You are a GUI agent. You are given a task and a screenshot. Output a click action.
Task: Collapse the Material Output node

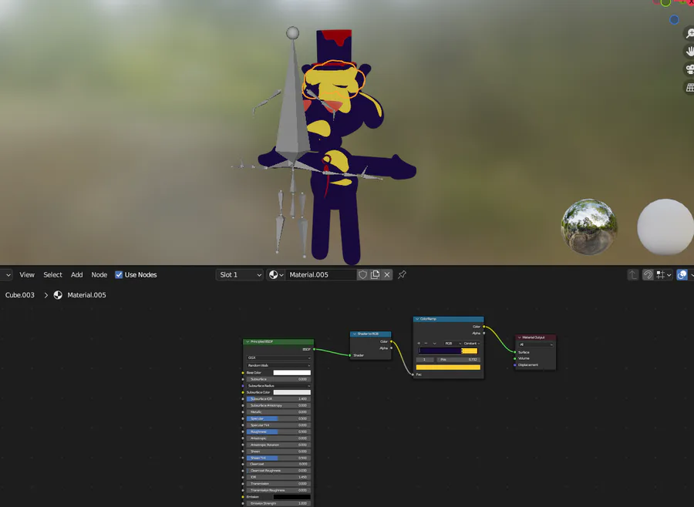click(x=519, y=337)
